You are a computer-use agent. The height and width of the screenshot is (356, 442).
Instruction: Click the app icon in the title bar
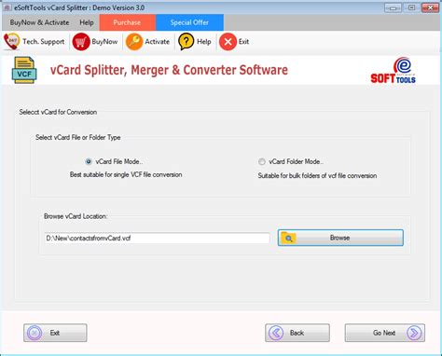click(x=7, y=7)
